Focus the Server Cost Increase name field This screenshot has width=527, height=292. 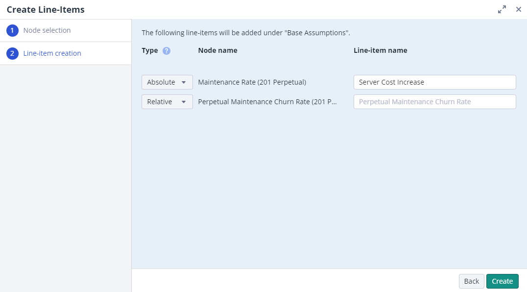coord(434,82)
